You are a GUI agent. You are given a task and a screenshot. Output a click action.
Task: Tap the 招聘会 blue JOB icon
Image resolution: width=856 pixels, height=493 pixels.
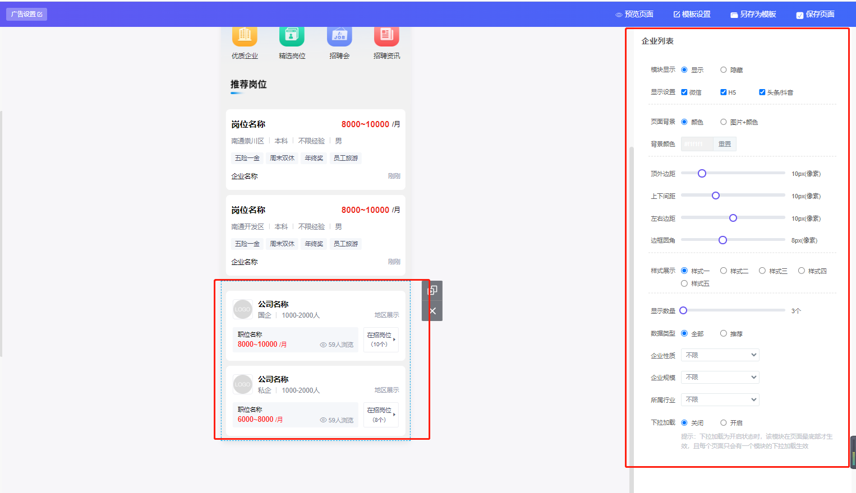pos(339,35)
